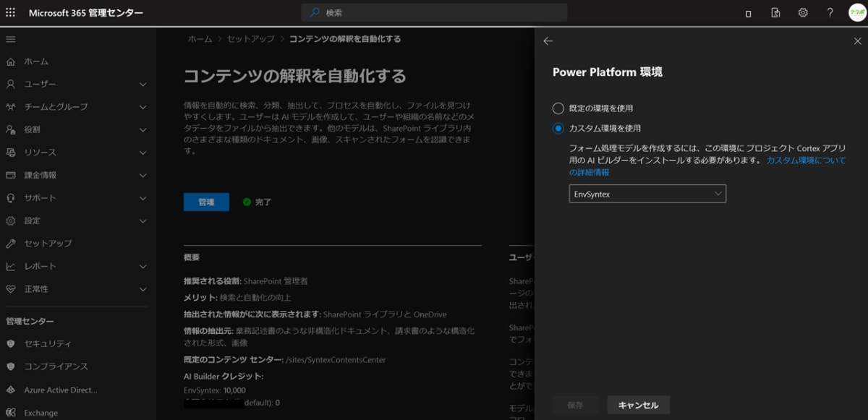868x420 pixels.
Task: Close the Power Platform environment panel
Action: click(x=857, y=41)
